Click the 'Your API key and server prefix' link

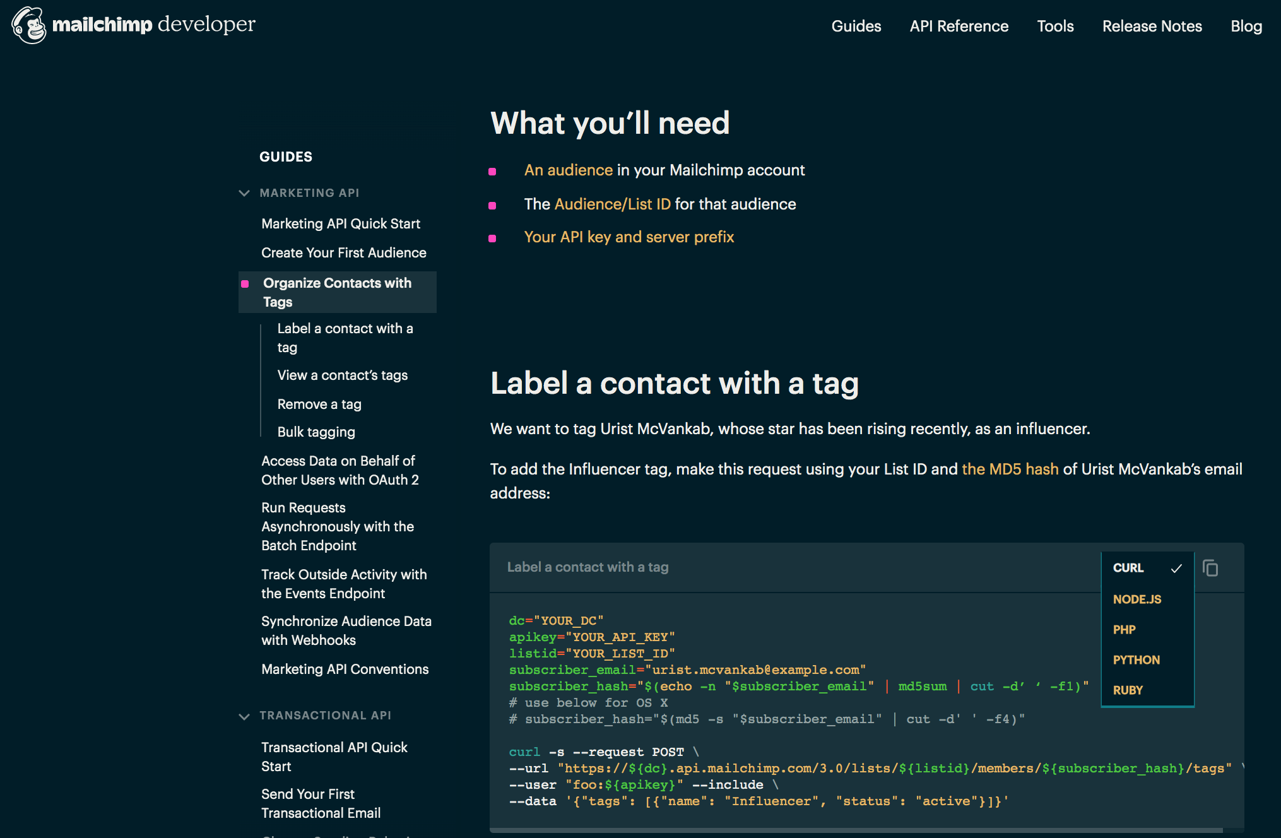click(x=629, y=237)
